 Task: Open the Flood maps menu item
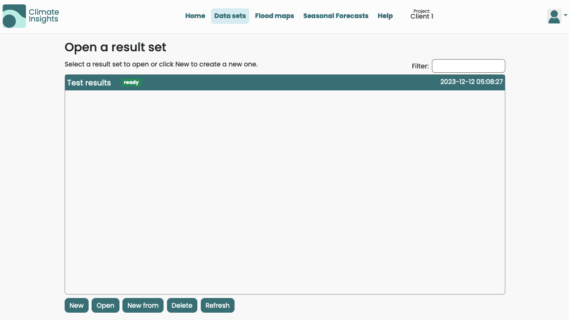point(274,16)
